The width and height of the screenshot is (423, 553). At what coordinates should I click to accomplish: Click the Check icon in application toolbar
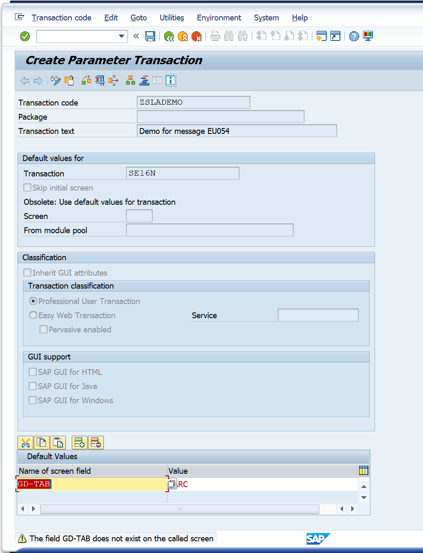pos(86,80)
